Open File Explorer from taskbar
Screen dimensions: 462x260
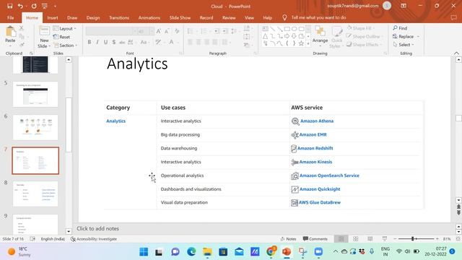pos(207,252)
